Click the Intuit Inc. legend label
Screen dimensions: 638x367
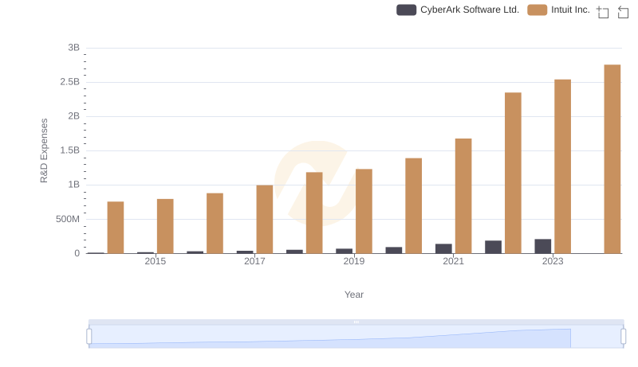[x=570, y=10]
